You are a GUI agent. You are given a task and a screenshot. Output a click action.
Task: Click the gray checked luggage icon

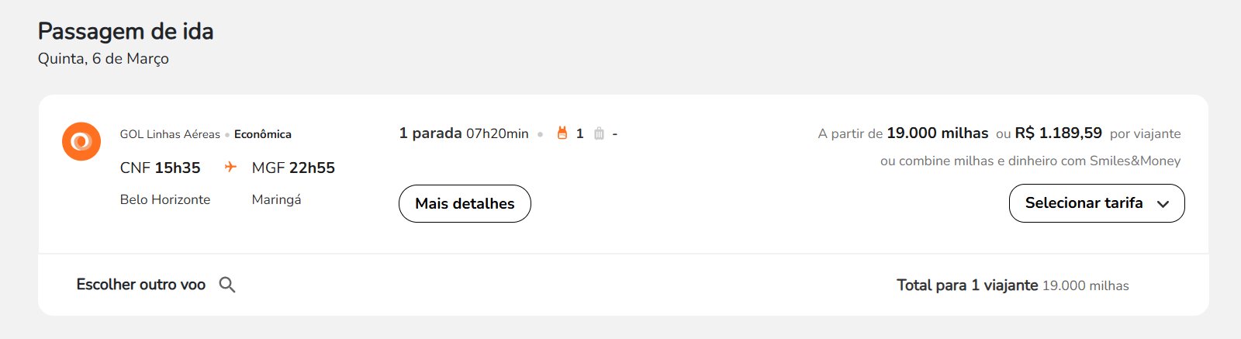[x=599, y=133]
